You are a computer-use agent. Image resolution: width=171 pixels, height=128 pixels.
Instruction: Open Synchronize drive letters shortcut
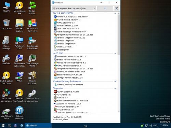click(x=32, y=43)
